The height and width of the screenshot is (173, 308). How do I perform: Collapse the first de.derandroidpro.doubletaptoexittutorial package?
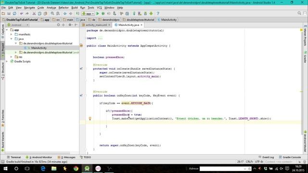[16, 43]
